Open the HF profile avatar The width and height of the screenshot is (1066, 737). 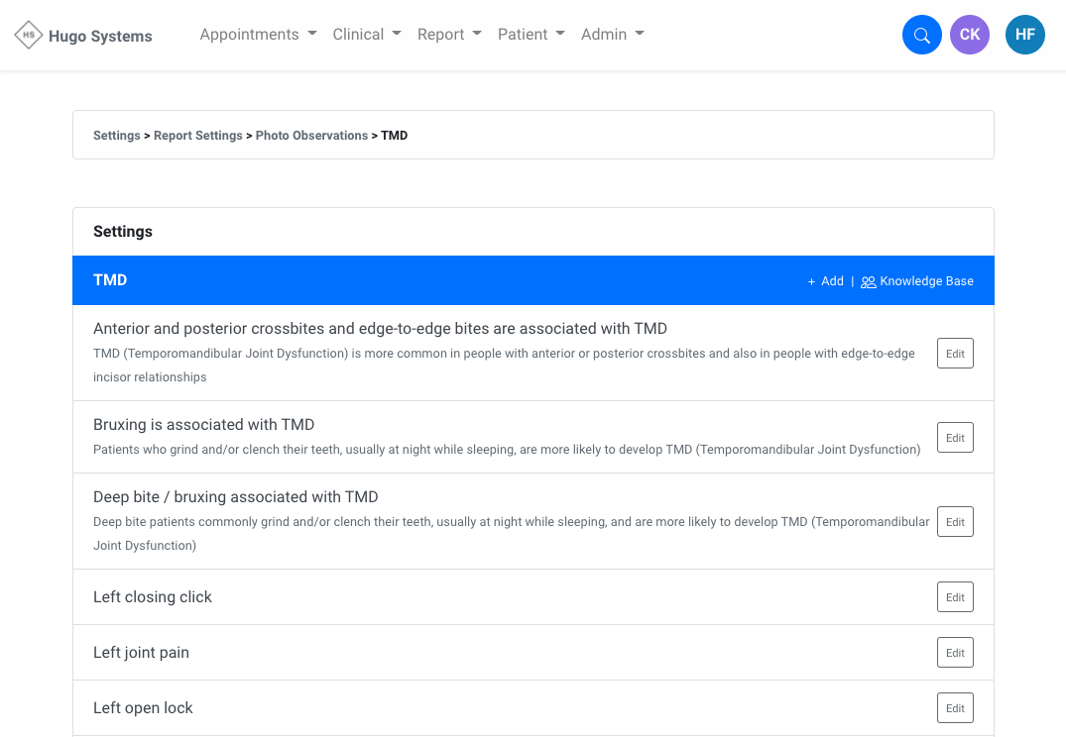(1024, 36)
